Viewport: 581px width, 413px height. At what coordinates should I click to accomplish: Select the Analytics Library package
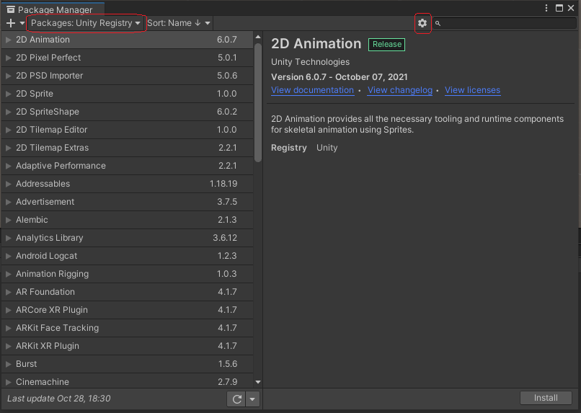128,238
